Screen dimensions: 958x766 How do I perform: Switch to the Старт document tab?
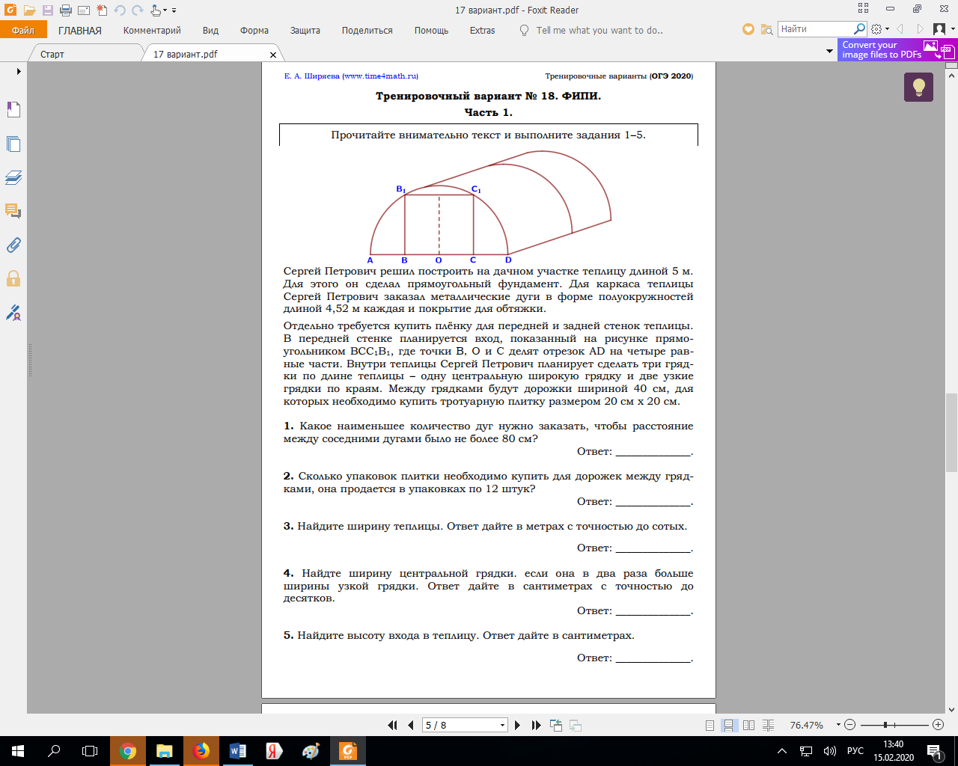(52, 54)
